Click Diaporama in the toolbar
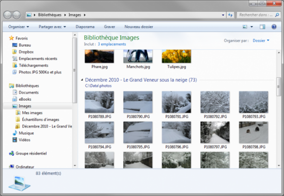Viewport: 284px width, 196px height. pos(86,27)
